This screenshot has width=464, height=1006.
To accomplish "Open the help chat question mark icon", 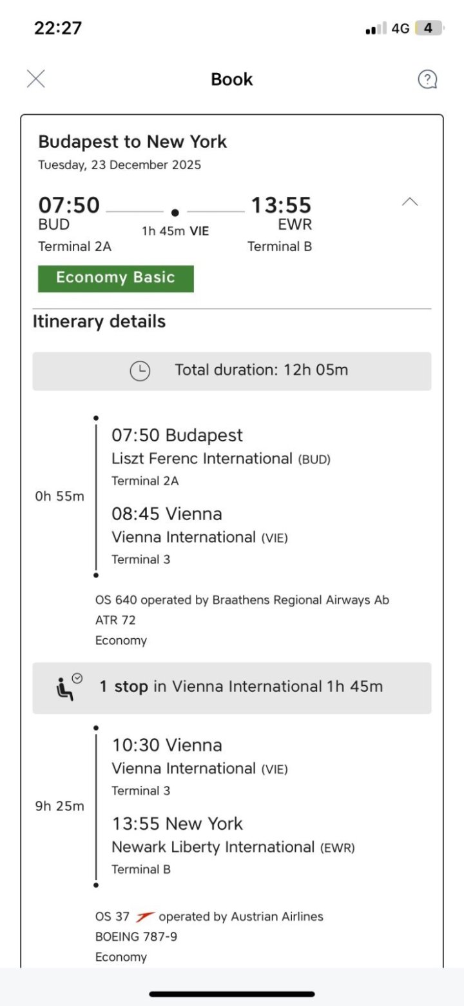I will (427, 79).
